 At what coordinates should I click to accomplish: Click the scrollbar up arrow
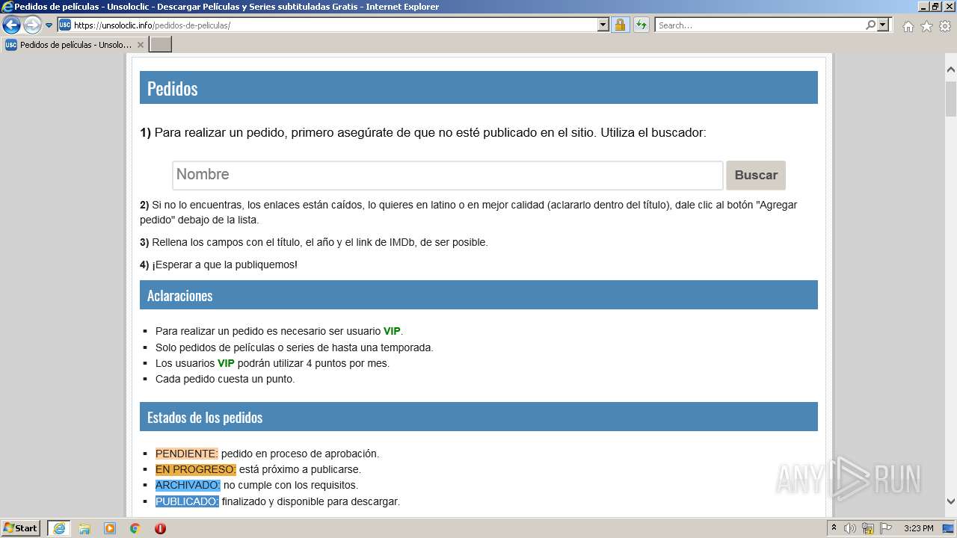point(951,69)
